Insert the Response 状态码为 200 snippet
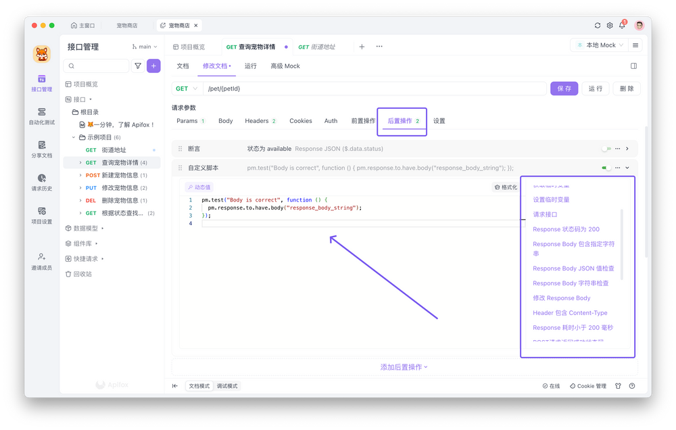The height and width of the screenshot is (430, 676). coord(566,229)
